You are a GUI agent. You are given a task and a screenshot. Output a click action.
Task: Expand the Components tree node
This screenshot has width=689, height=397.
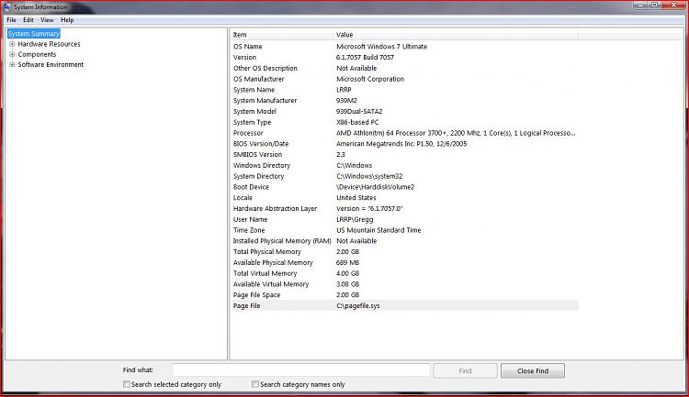click(12, 54)
